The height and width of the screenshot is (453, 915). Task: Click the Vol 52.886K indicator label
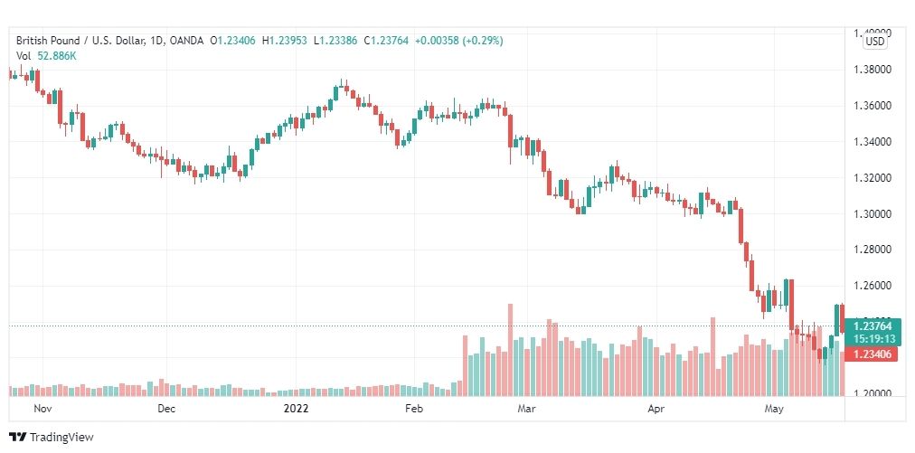tap(46, 56)
